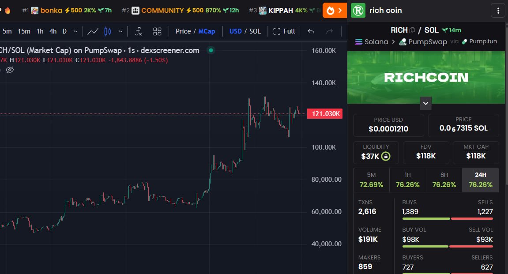Show chart values in USD
This screenshot has width=508, height=274.
point(236,31)
